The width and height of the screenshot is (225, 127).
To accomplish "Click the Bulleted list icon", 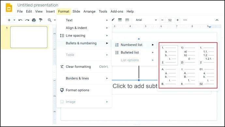I will (x=117, y=53).
